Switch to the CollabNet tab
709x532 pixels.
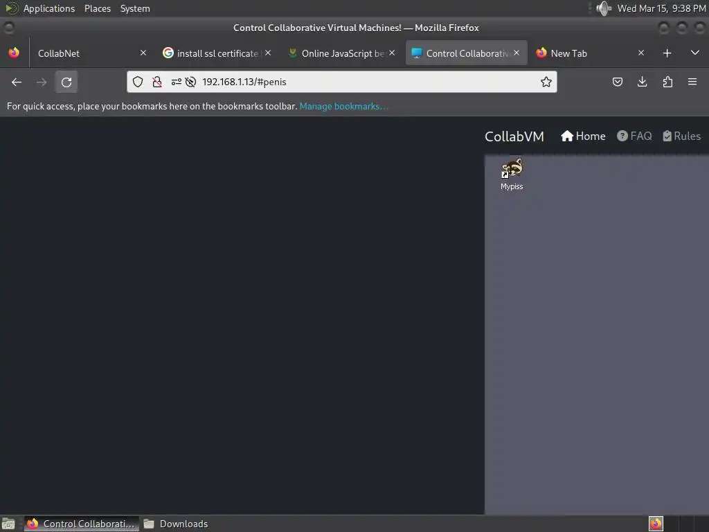tap(91, 53)
